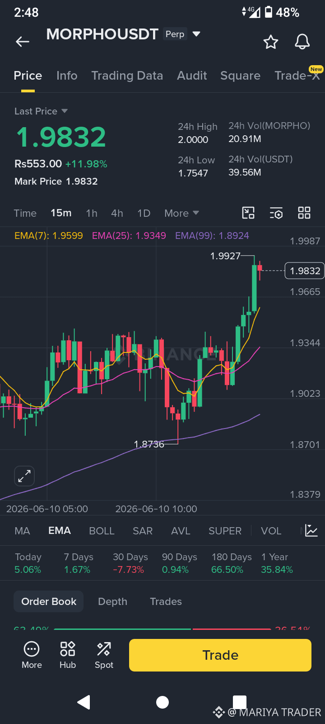Enable BOLL indicator
The height and width of the screenshot is (724, 325).
pos(102,531)
